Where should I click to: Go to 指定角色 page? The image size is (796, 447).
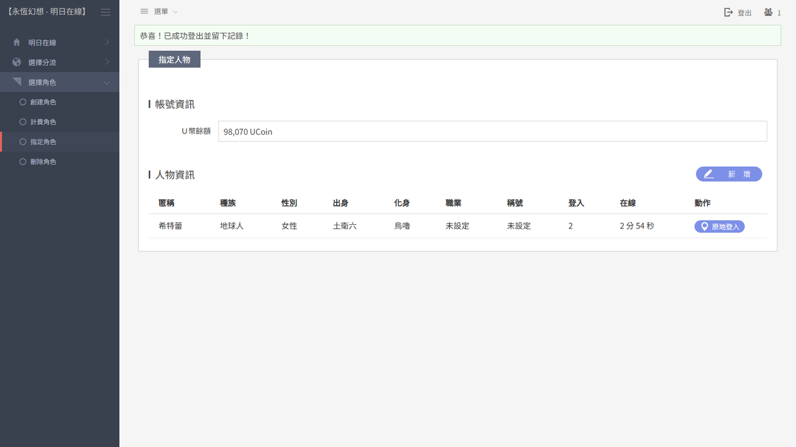point(60,142)
